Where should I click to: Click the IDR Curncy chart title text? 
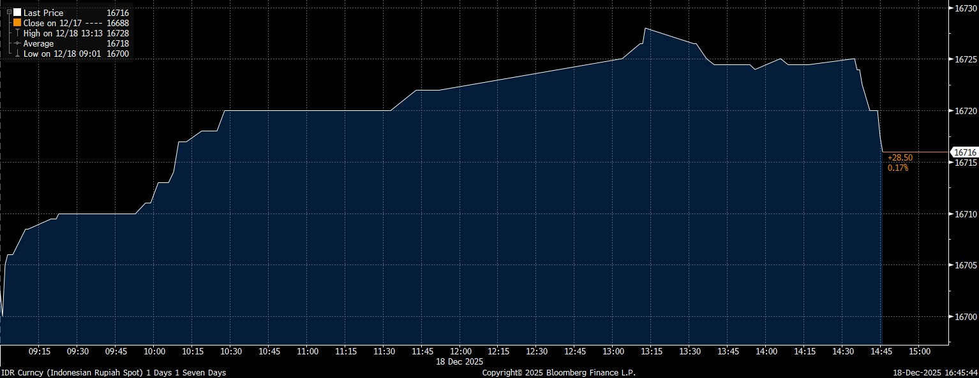click(x=113, y=372)
